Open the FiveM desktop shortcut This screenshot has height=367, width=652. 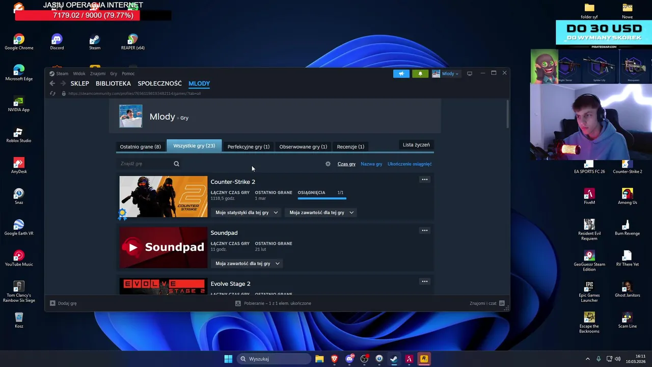(x=589, y=197)
